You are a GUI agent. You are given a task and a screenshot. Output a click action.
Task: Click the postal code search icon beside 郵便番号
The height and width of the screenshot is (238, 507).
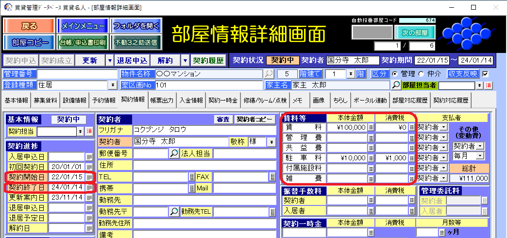click(x=174, y=153)
